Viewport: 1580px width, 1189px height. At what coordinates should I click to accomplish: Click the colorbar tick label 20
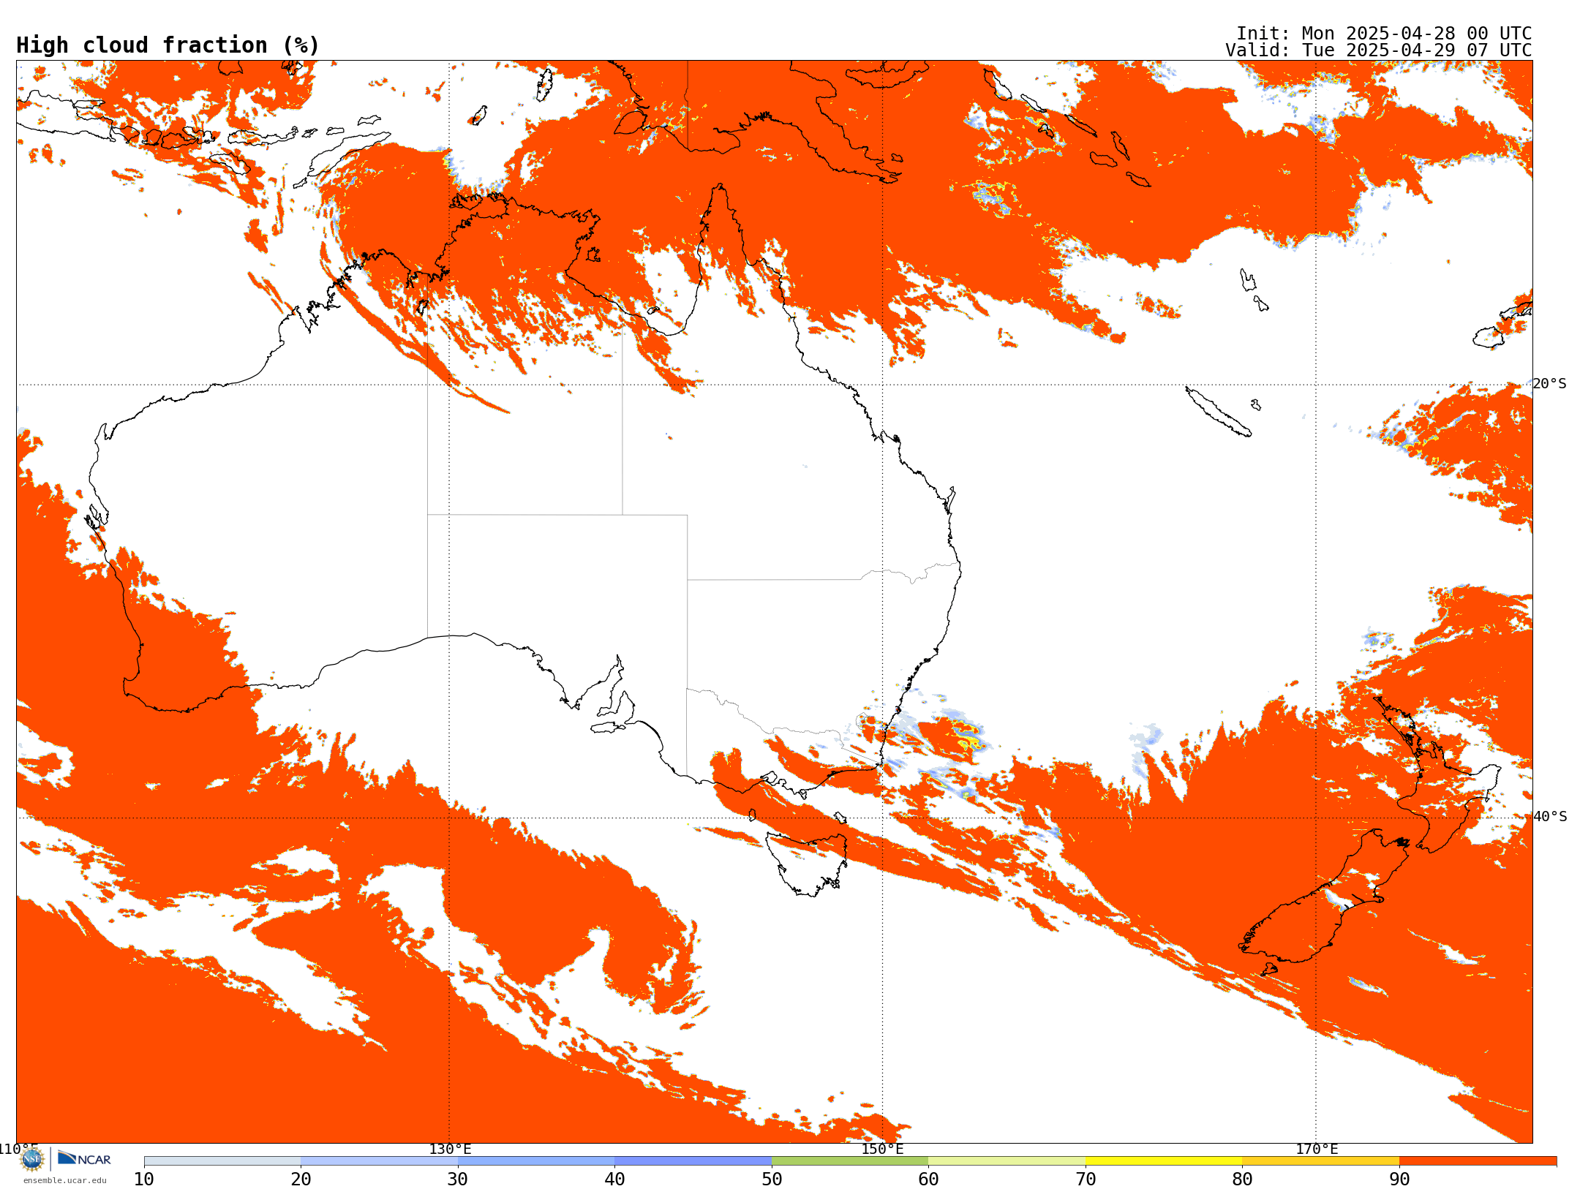[x=301, y=1179]
